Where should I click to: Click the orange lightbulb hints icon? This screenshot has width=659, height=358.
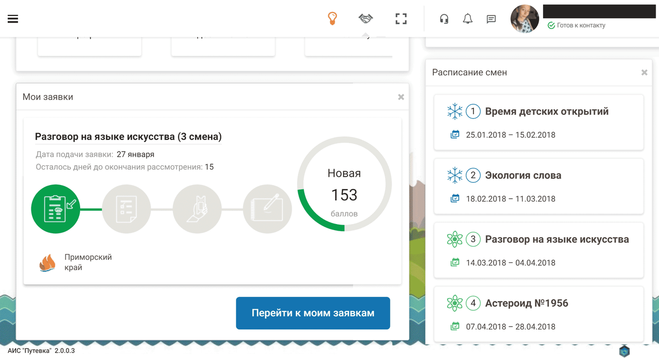tap(332, 19)
